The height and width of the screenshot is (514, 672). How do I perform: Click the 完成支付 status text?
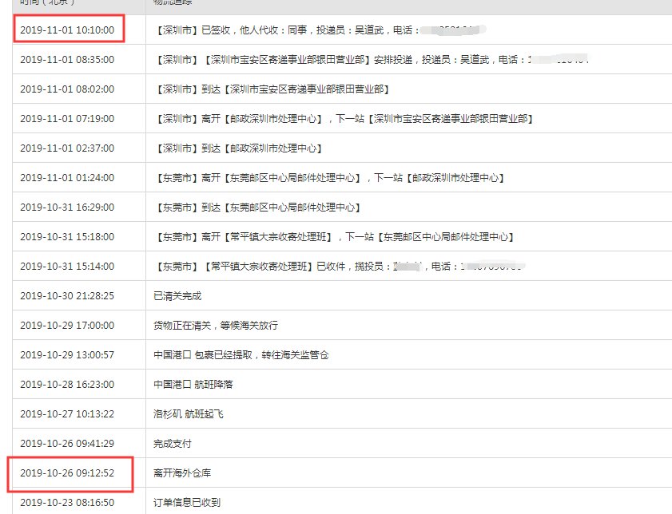[x=173, y=444]
